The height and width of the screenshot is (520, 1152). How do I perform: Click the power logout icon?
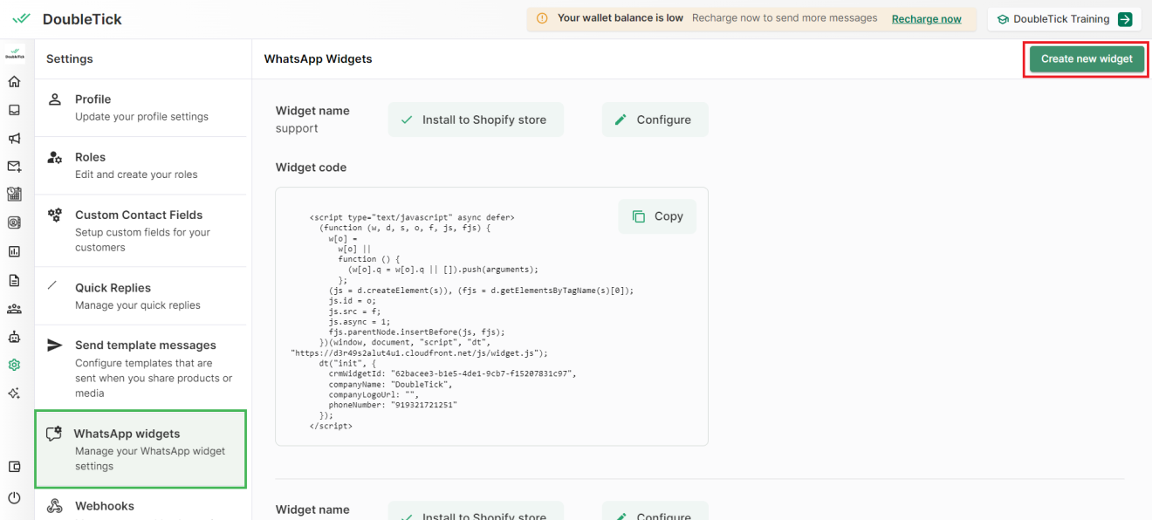tap(14, 497)
